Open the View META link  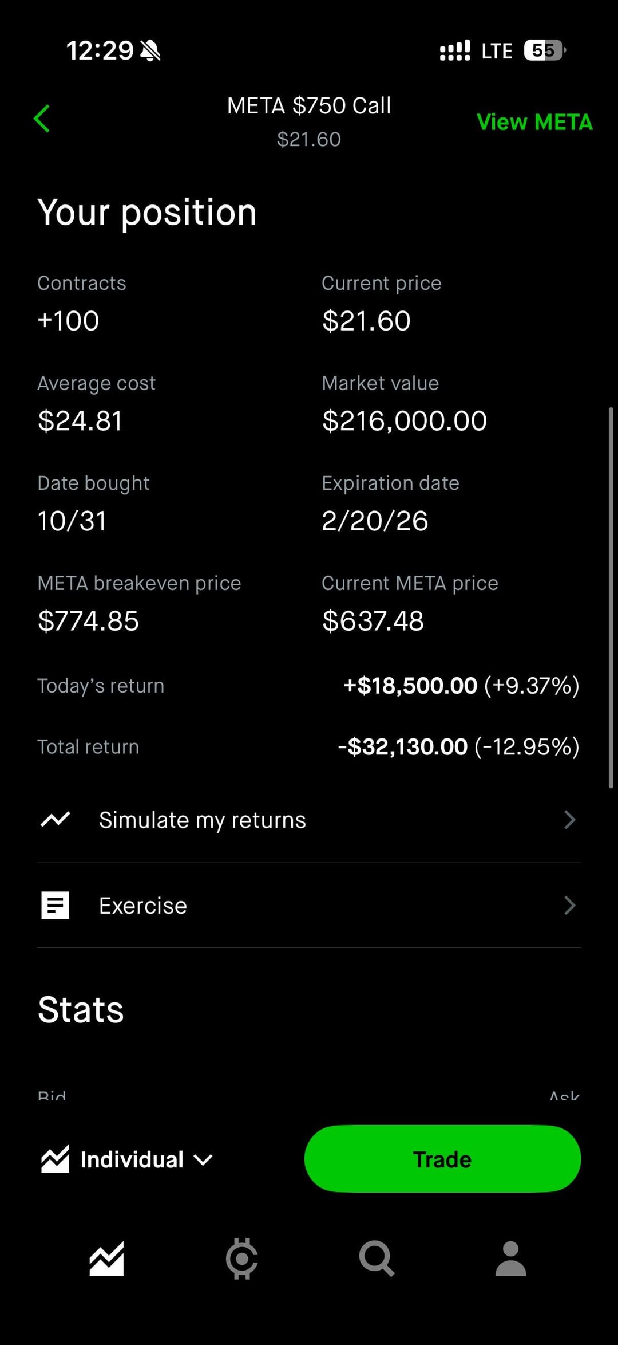pyautogui.click(x=534, y=122)
